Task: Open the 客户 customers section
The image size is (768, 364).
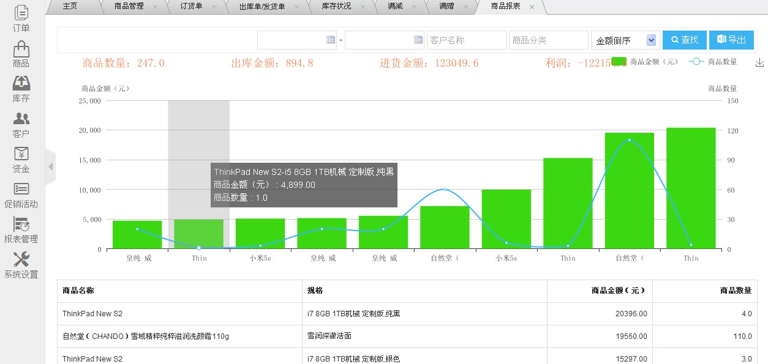Action: 21,124
